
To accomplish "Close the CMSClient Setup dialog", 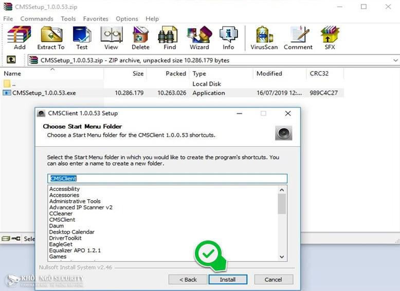I will tap(288, 113).
